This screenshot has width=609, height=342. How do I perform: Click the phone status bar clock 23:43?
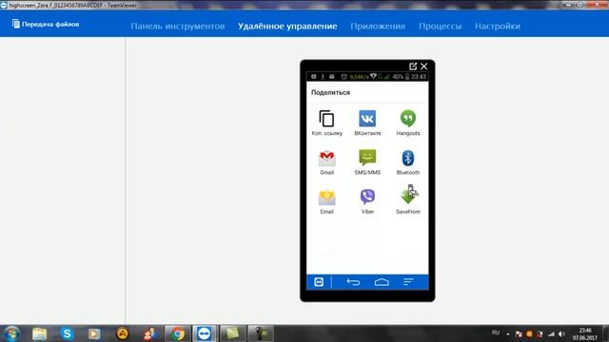point(419,77)
